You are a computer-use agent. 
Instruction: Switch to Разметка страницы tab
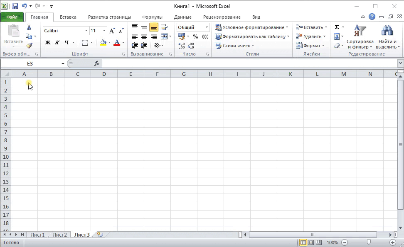point(109,17)
